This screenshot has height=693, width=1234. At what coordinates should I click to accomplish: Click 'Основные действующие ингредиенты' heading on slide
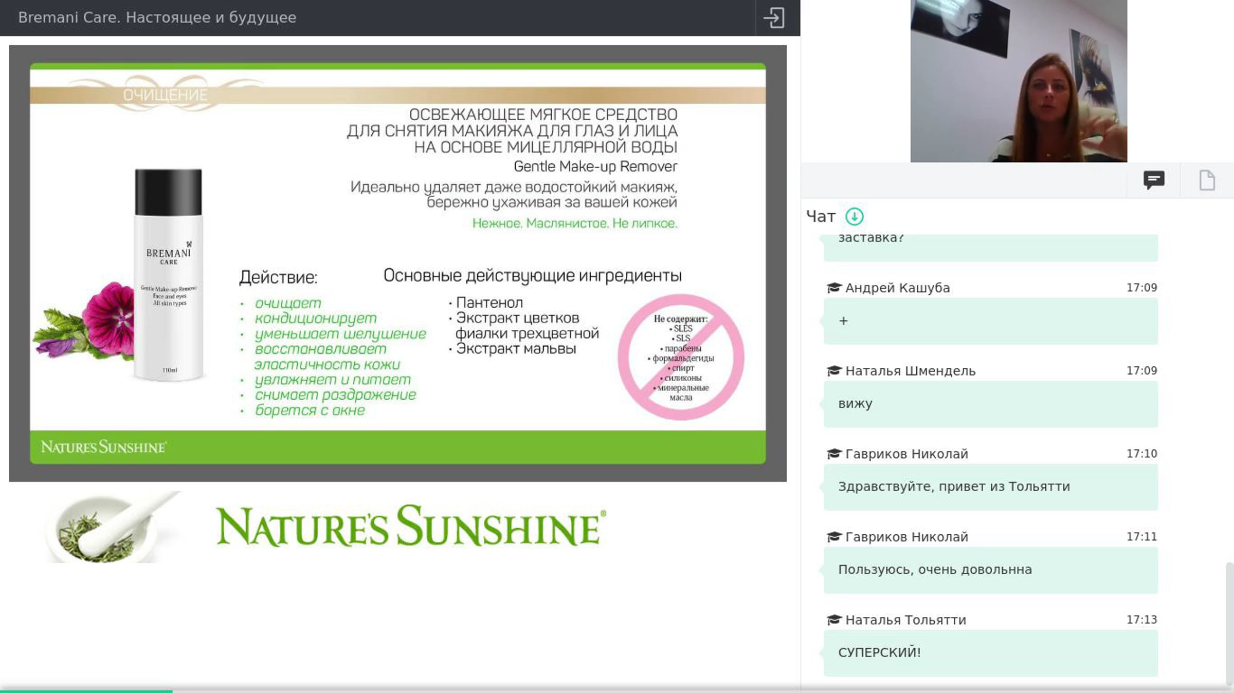(533, 276)
